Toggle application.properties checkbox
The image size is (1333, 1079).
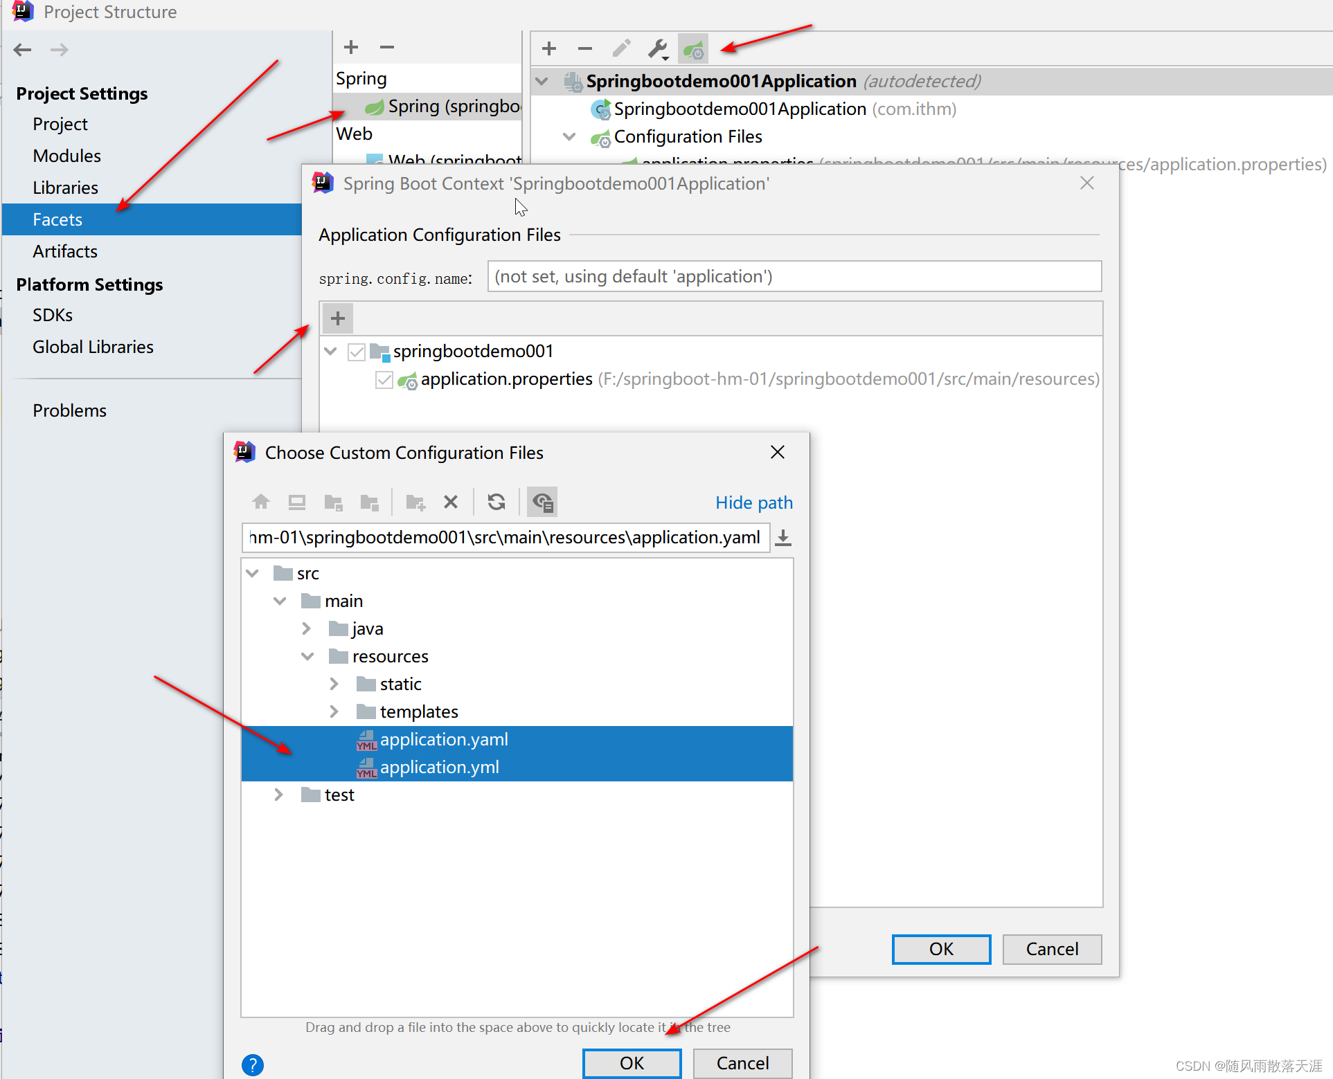(384, 379)
